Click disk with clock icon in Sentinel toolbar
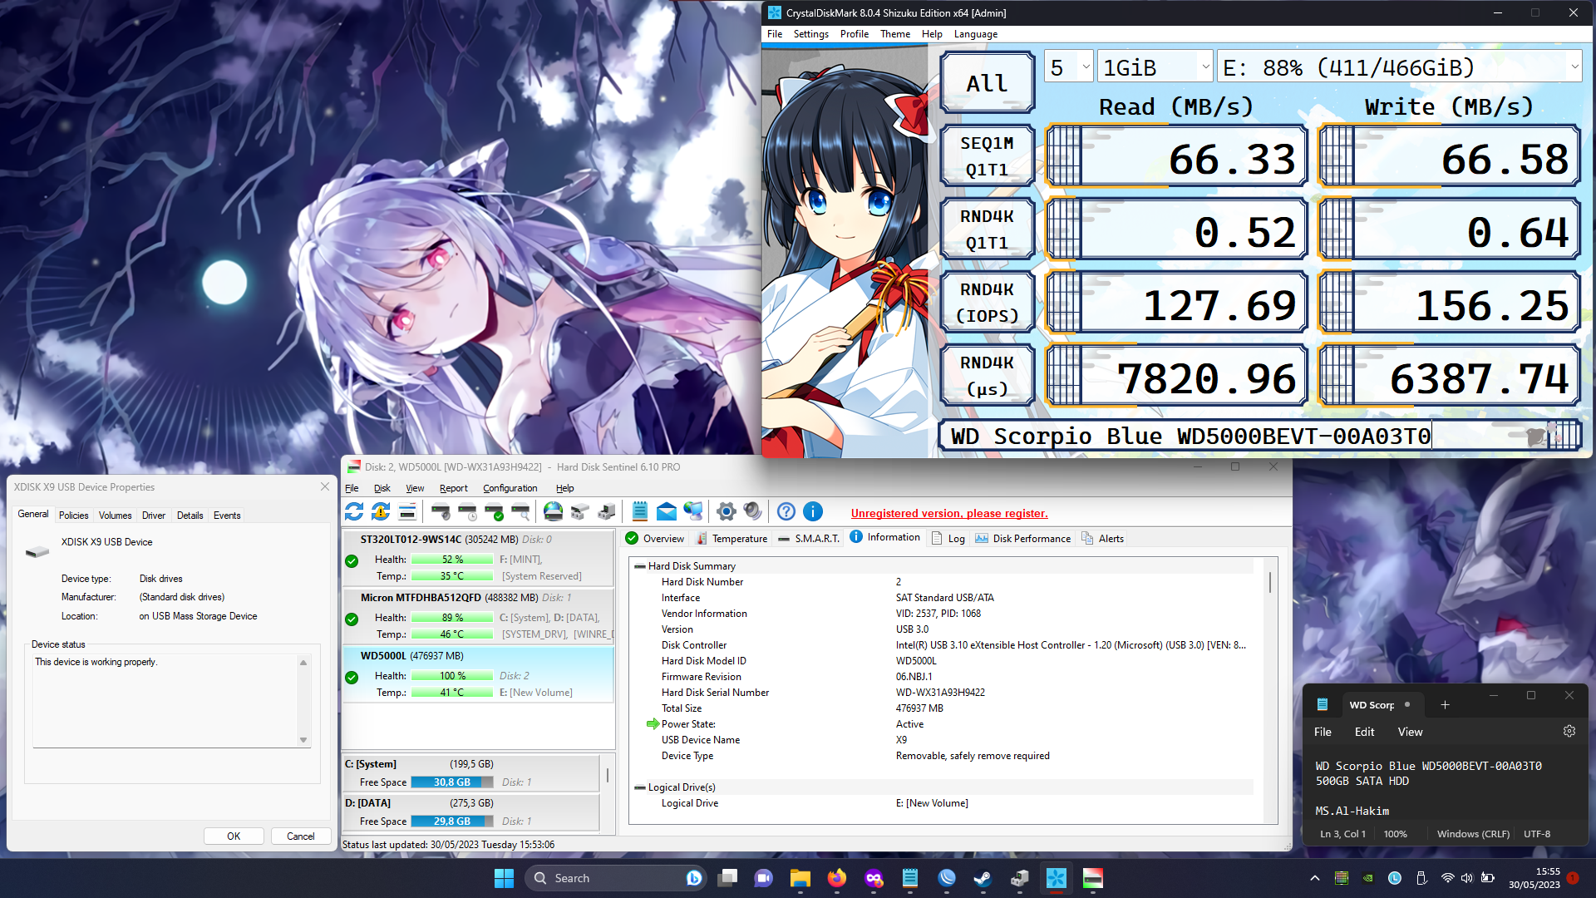 click(x=467, y=512)
